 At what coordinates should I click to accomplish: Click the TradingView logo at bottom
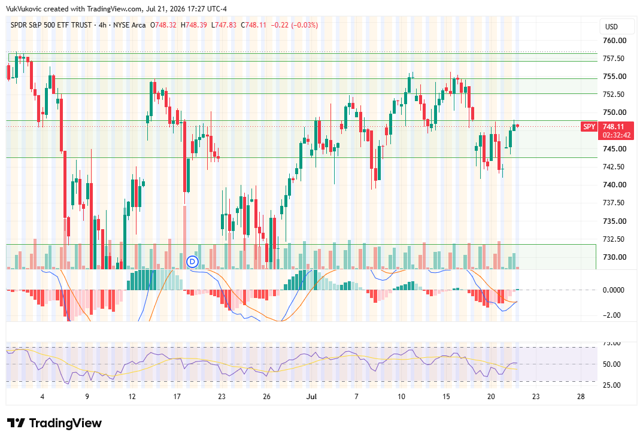click(54, 423)
